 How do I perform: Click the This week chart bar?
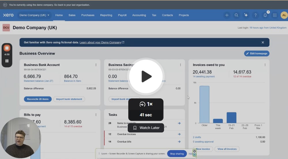point(218,121)
